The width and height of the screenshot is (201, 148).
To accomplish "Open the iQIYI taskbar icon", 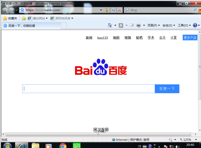I will (77, 146).
